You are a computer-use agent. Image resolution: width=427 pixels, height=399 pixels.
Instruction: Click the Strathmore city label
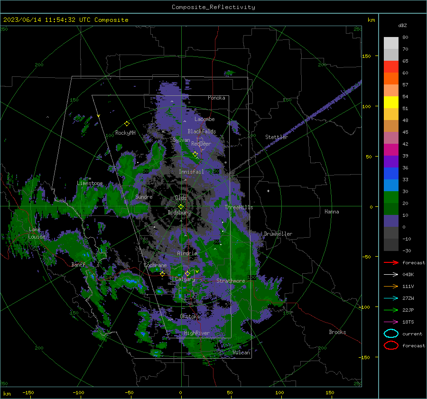(x=231, y=281)
